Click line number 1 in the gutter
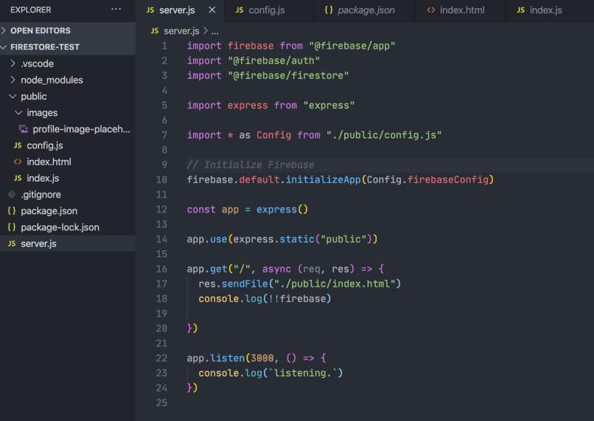Image resolution: width=594 pixels, height=421 pixels. tap(165, 46)
